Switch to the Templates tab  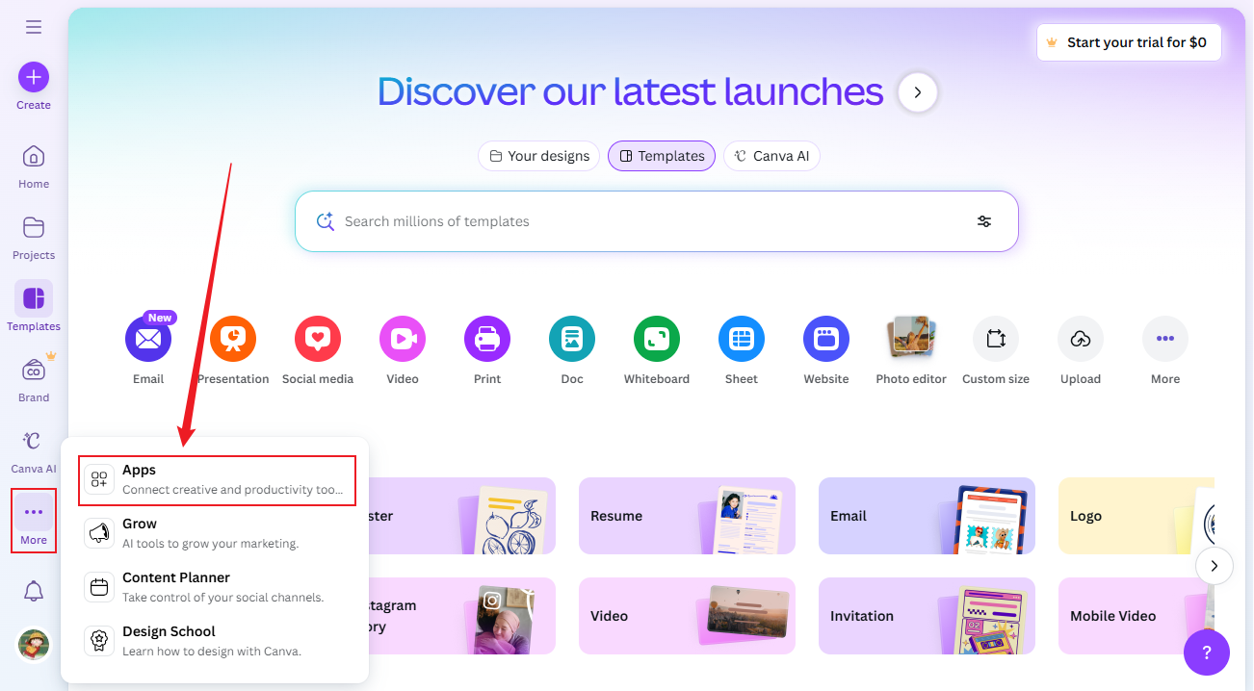click(x=661, y=155)
